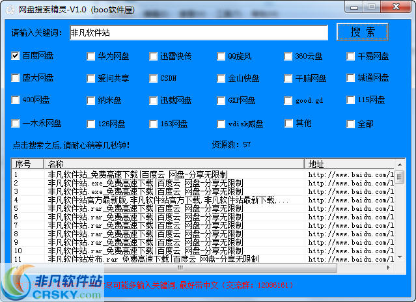Select result row number 7
Image resolution: width=416 pixels, height=302 pixels.
(202, 225)
